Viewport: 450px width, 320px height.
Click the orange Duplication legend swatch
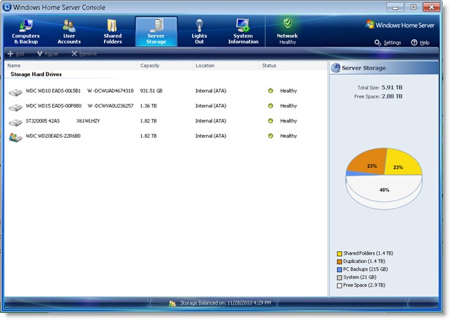point(339,262)
